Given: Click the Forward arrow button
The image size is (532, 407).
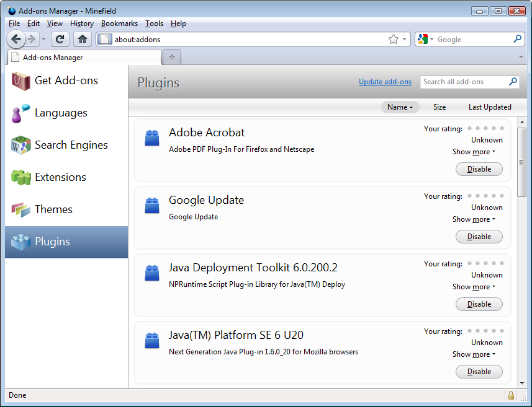Looking at the screenshot, I should pyautogui.click(x=32, y=39).
